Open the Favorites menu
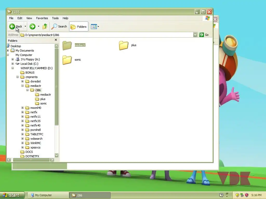This screenshot has width=266, height=199. click(42, 18)
